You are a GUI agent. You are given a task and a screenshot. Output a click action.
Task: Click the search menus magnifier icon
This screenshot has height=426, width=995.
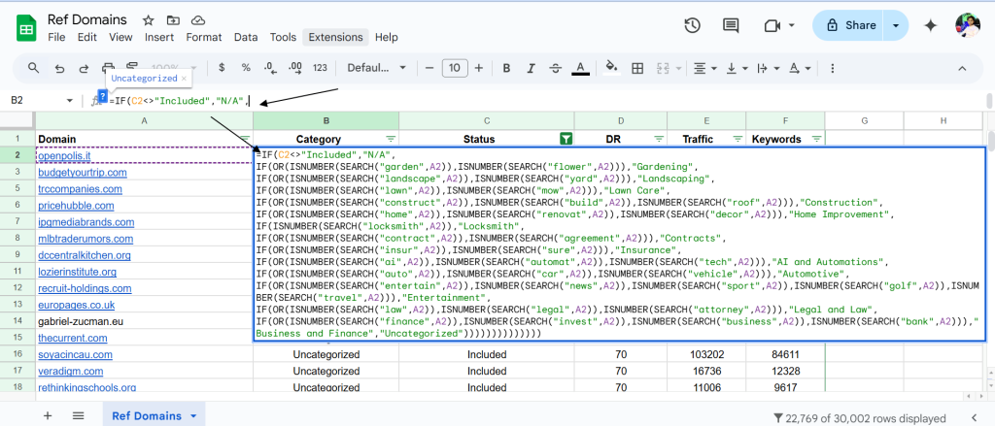33,68
